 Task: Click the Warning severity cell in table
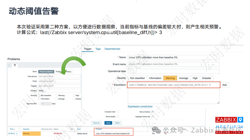pyautogui.click(x=32, y=134)
